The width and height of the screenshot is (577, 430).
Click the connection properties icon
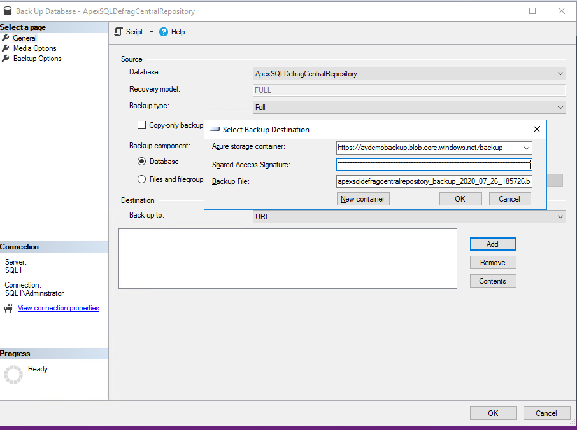click(x=8, y=309)
